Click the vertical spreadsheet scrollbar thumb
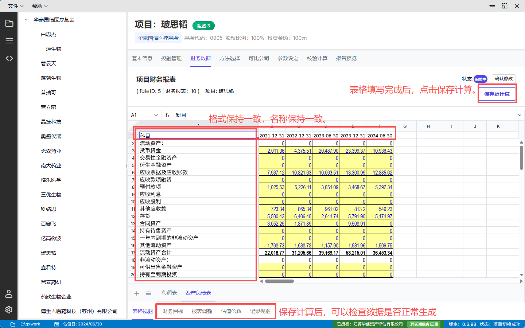525x328 pixels. point(521,158)
